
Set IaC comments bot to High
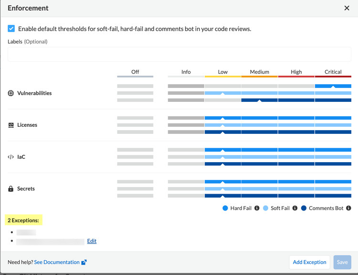click(296, 164)
